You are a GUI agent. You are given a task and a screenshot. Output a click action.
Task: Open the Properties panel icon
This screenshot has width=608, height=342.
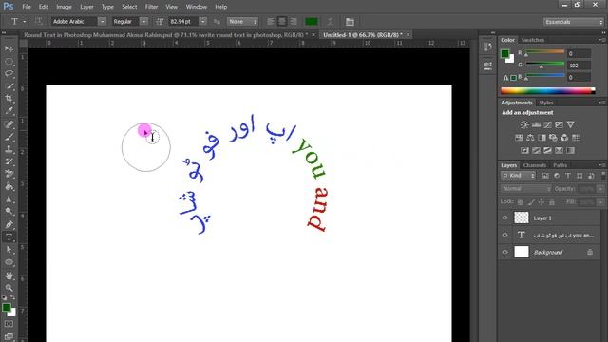coord(487,66)
